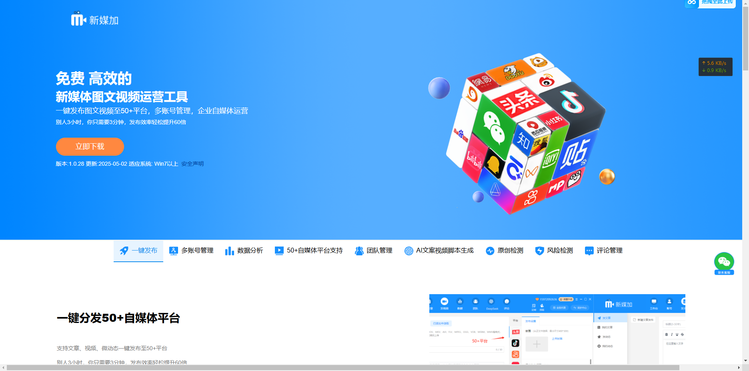Viewport: 749px width, 371px height.
Task: Switch to the 评论管理 tab
Action: 604,251
